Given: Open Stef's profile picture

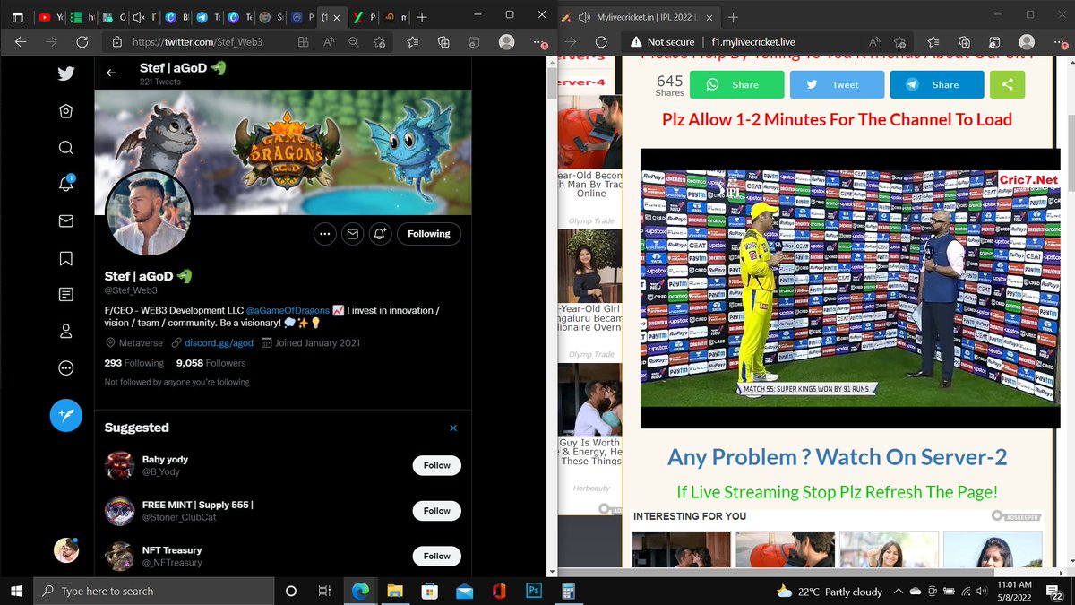Looking at the screenshot, I should pos(149,212).
